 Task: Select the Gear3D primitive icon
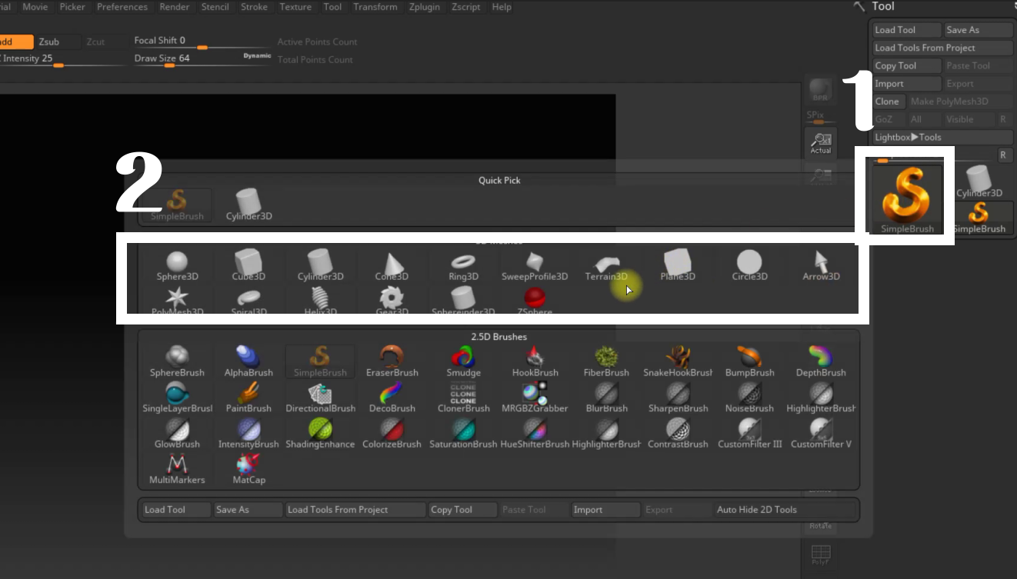tap(392, 300)
